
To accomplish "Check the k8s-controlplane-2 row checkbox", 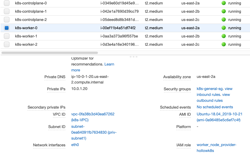I will pyautogui.click(x=7, y=20).
